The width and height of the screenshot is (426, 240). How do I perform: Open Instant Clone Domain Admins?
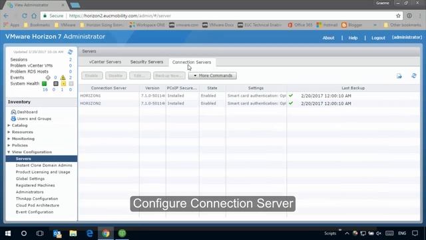click(x=44, y=165)
